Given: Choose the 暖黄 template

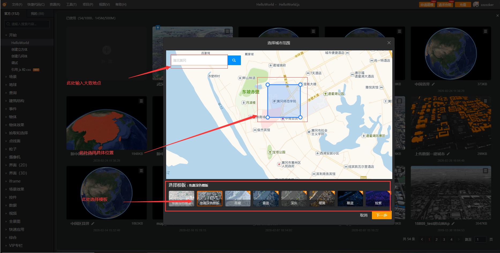Looking at the screenshot, I should click(x=322, y=199).
